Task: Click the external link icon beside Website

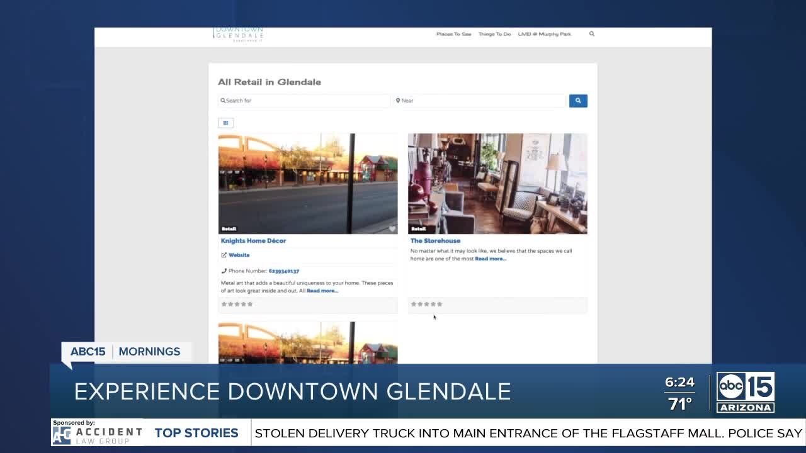Action: click(x=224, y=255)
